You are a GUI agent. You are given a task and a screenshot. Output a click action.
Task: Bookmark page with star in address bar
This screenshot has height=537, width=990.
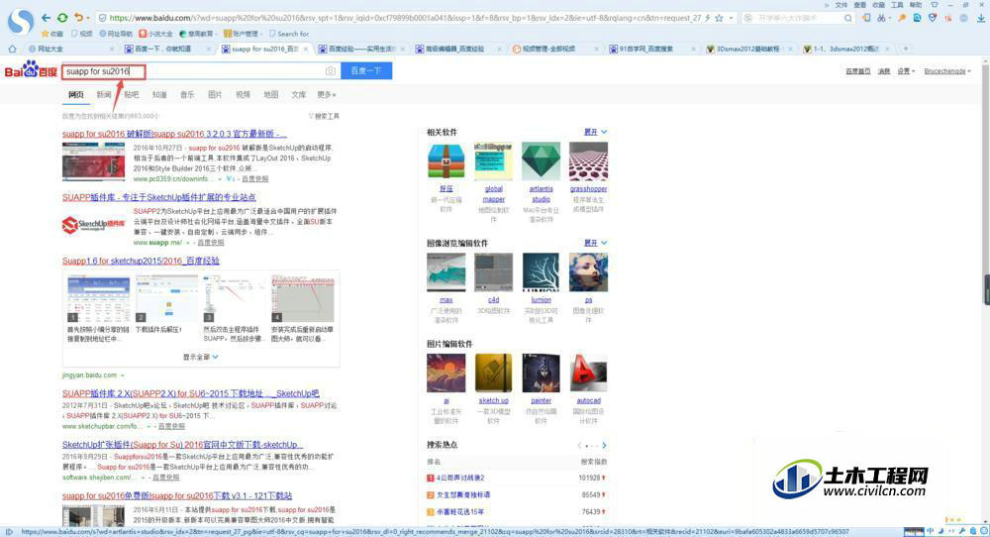(719, 18)
